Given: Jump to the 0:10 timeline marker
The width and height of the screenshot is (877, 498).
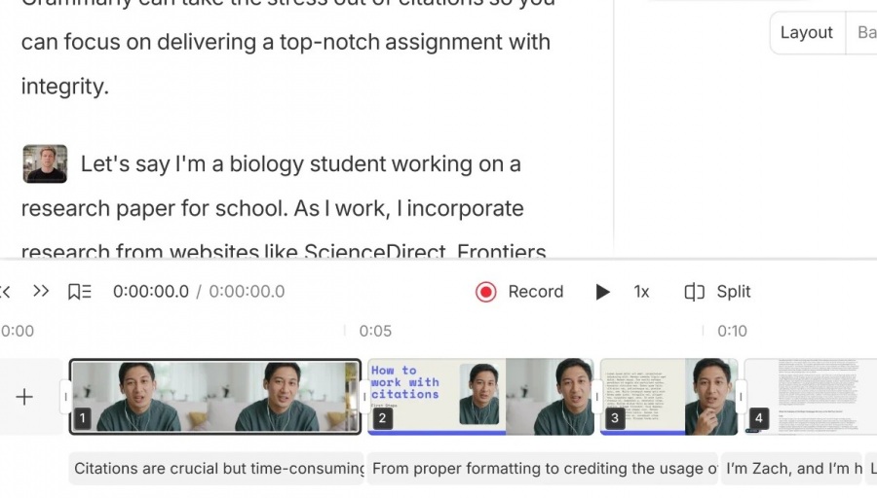Looking at the screenshot, I should pos(732,331).
